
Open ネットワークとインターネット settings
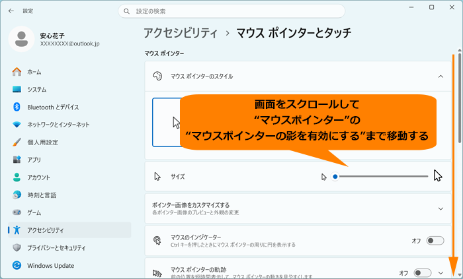pyautogui.click(x=69, y=125)
